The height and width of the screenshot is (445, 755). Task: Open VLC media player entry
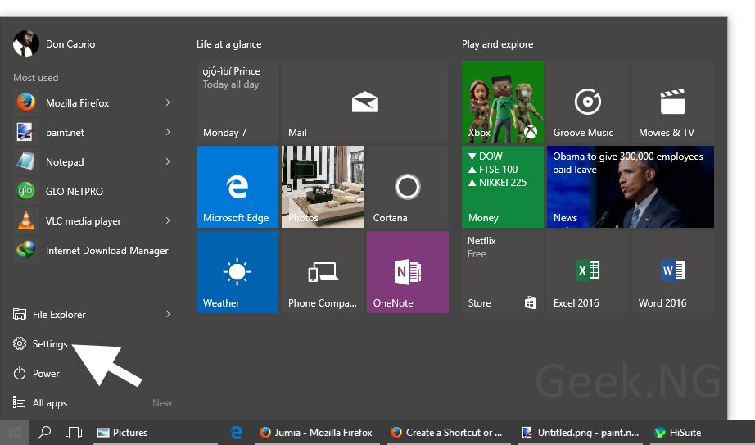[x=92, y=220]
